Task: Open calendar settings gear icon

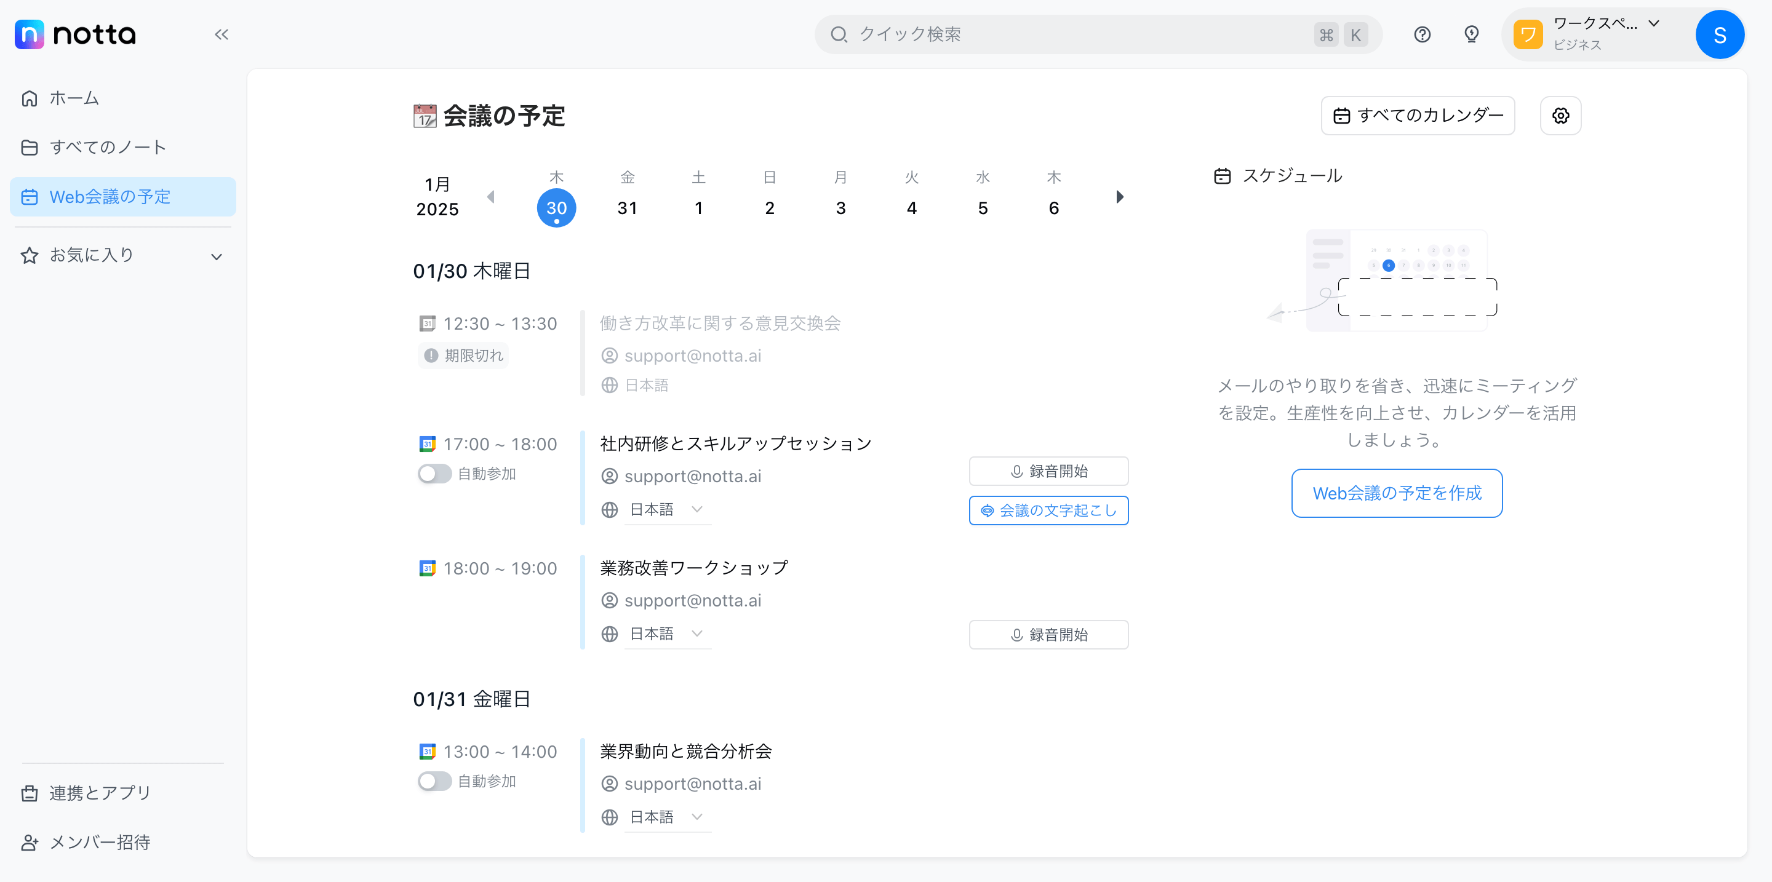Action: tap(1560, 116)
